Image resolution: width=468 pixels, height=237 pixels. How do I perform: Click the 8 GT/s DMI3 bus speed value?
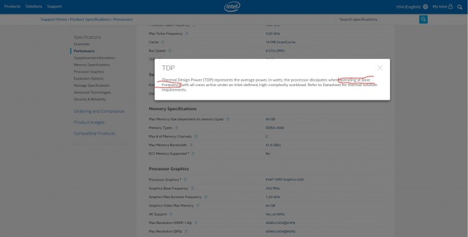[275, 51]
